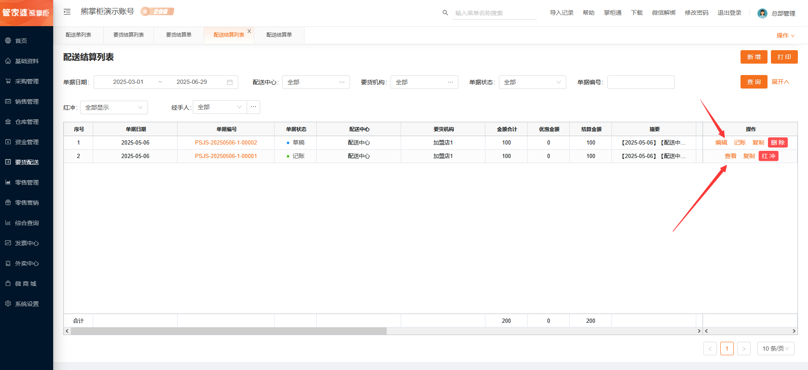808x370 pixels.
Task: Collapse the sidebar with the menu fold icon
Action: 67,12
